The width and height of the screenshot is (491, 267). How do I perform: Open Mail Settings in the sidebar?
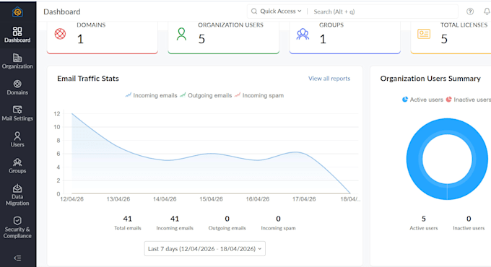tap(17, 113)
